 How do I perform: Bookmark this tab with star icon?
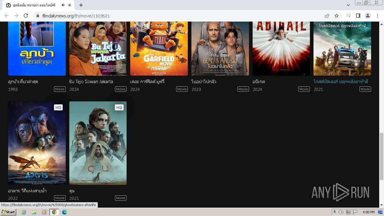click(x=337, y=16)
